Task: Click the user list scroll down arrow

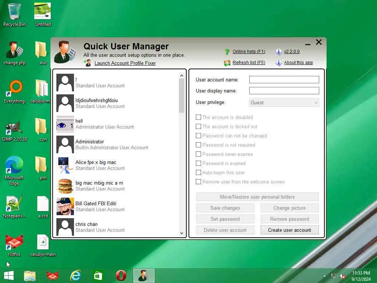Action: tap(182, 233)
